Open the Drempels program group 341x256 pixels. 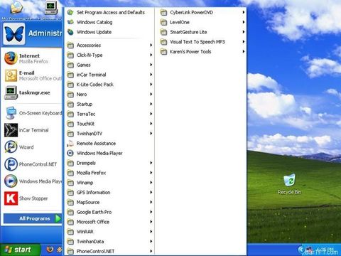point(109,163)
